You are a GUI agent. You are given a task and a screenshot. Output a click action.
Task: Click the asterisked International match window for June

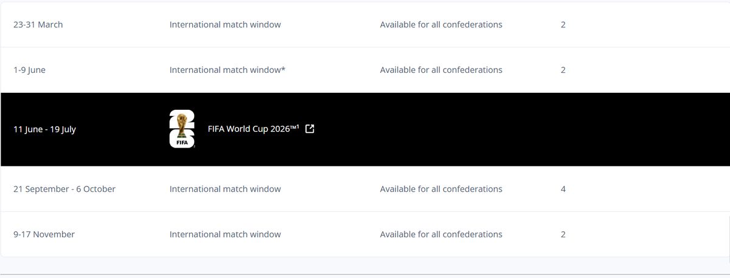(x=228, y=70)
